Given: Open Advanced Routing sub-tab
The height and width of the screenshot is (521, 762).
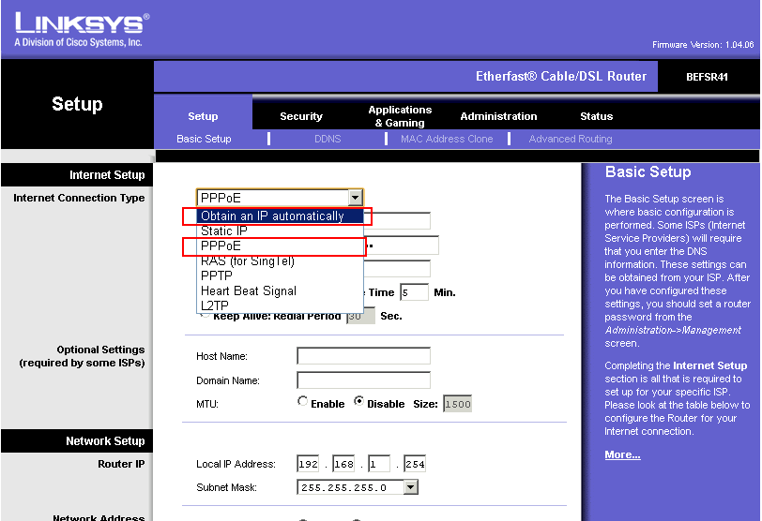Looking at the screenshot, I should 571,139.
